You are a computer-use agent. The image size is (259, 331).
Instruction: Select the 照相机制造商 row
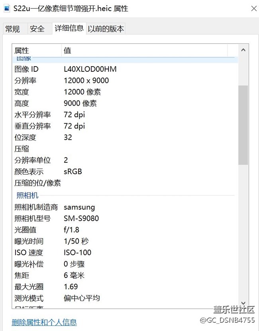[x=125, y=207]
